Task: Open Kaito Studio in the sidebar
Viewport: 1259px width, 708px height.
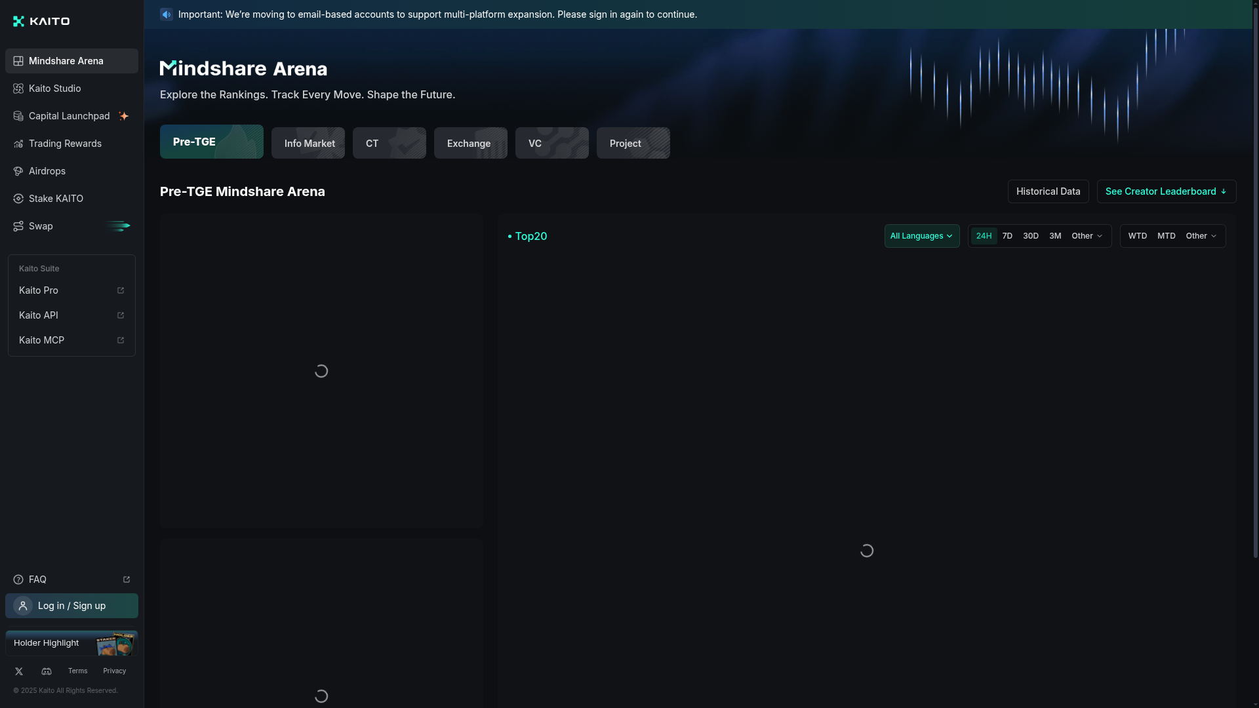Action: (x=71, y=88)
